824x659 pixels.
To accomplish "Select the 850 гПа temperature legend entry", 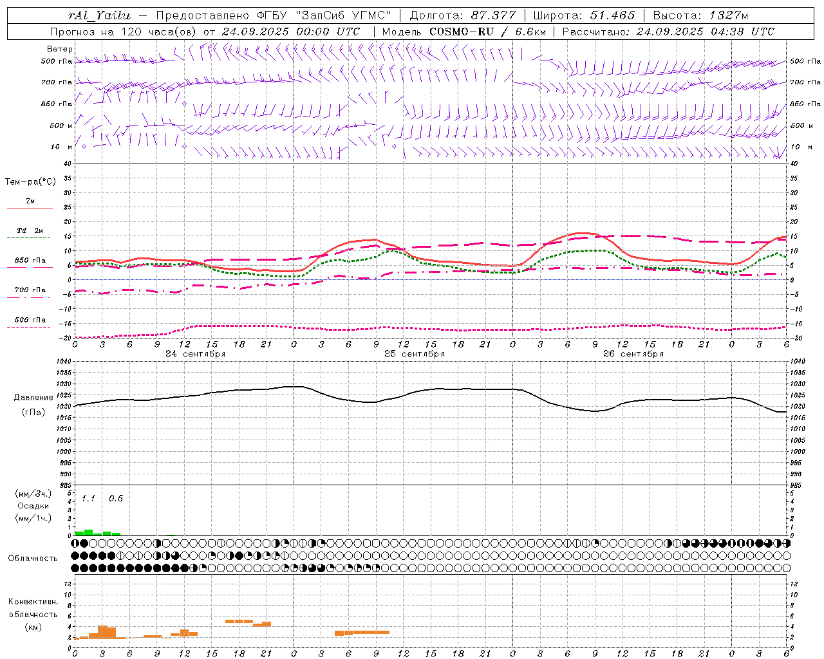I will [30, 261].
